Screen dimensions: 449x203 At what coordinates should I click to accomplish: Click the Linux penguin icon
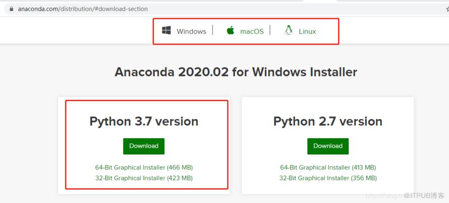click(289, 30)
